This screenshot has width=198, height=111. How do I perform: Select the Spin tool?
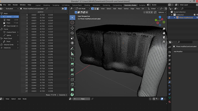point(72,94)
